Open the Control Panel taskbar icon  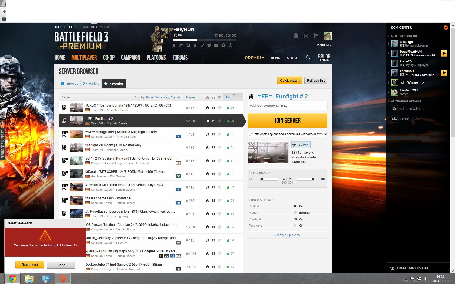(46, 279)
